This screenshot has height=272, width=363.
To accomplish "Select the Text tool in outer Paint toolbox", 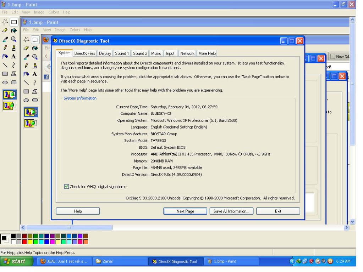I will click(14, 56).
